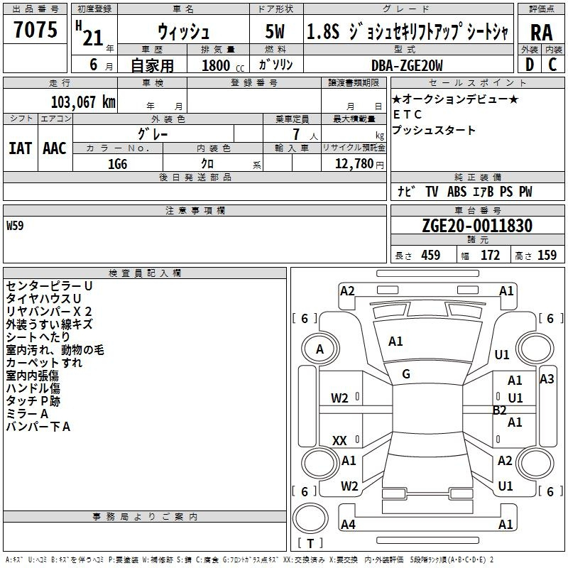Click the XX replaced panel marker
The width and height of the screenshot is (568, 568).
[x=339, y=441]
